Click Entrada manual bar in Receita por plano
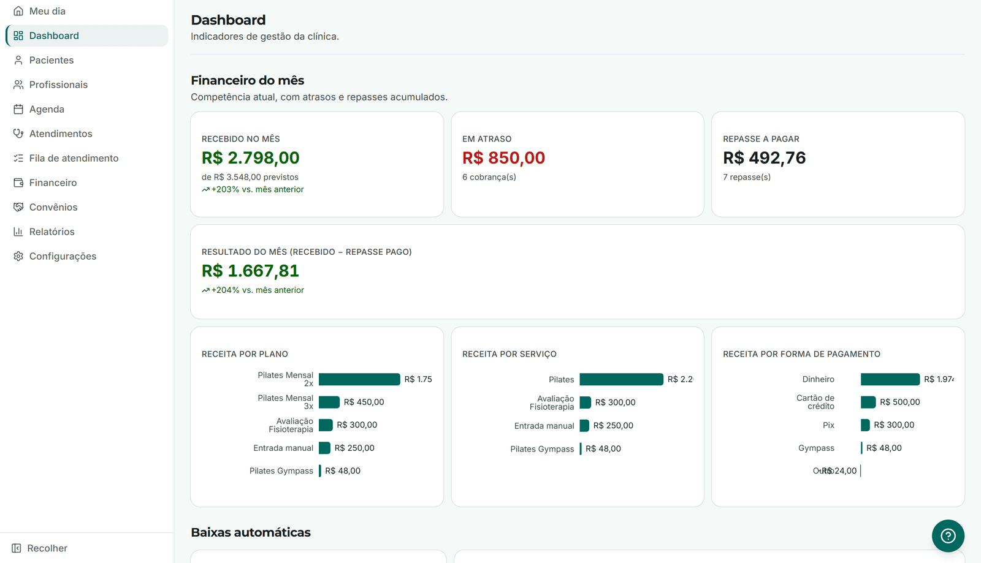The image size is (981, 563). (x=324, y=448)
